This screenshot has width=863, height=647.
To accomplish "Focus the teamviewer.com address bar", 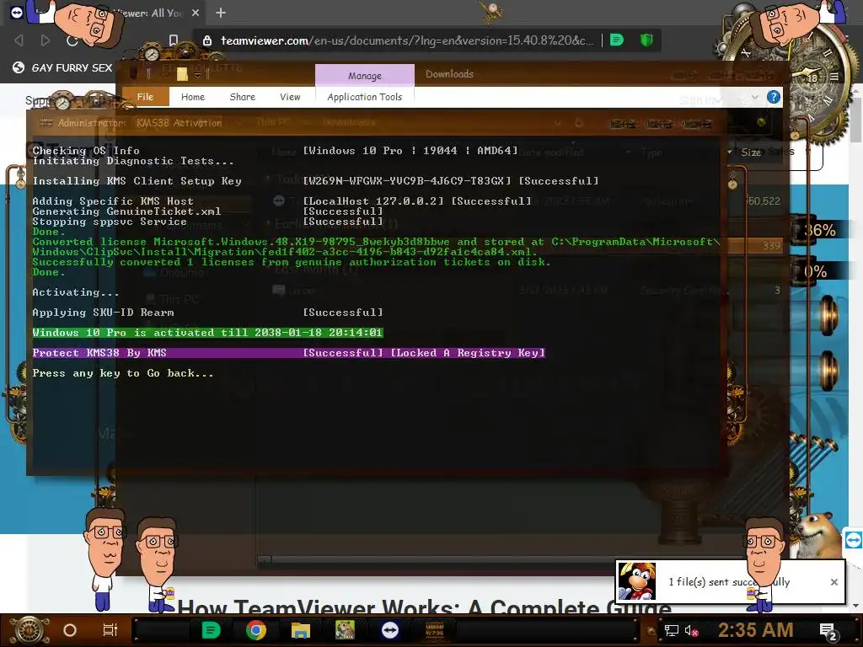I will [x=407, y=40].
